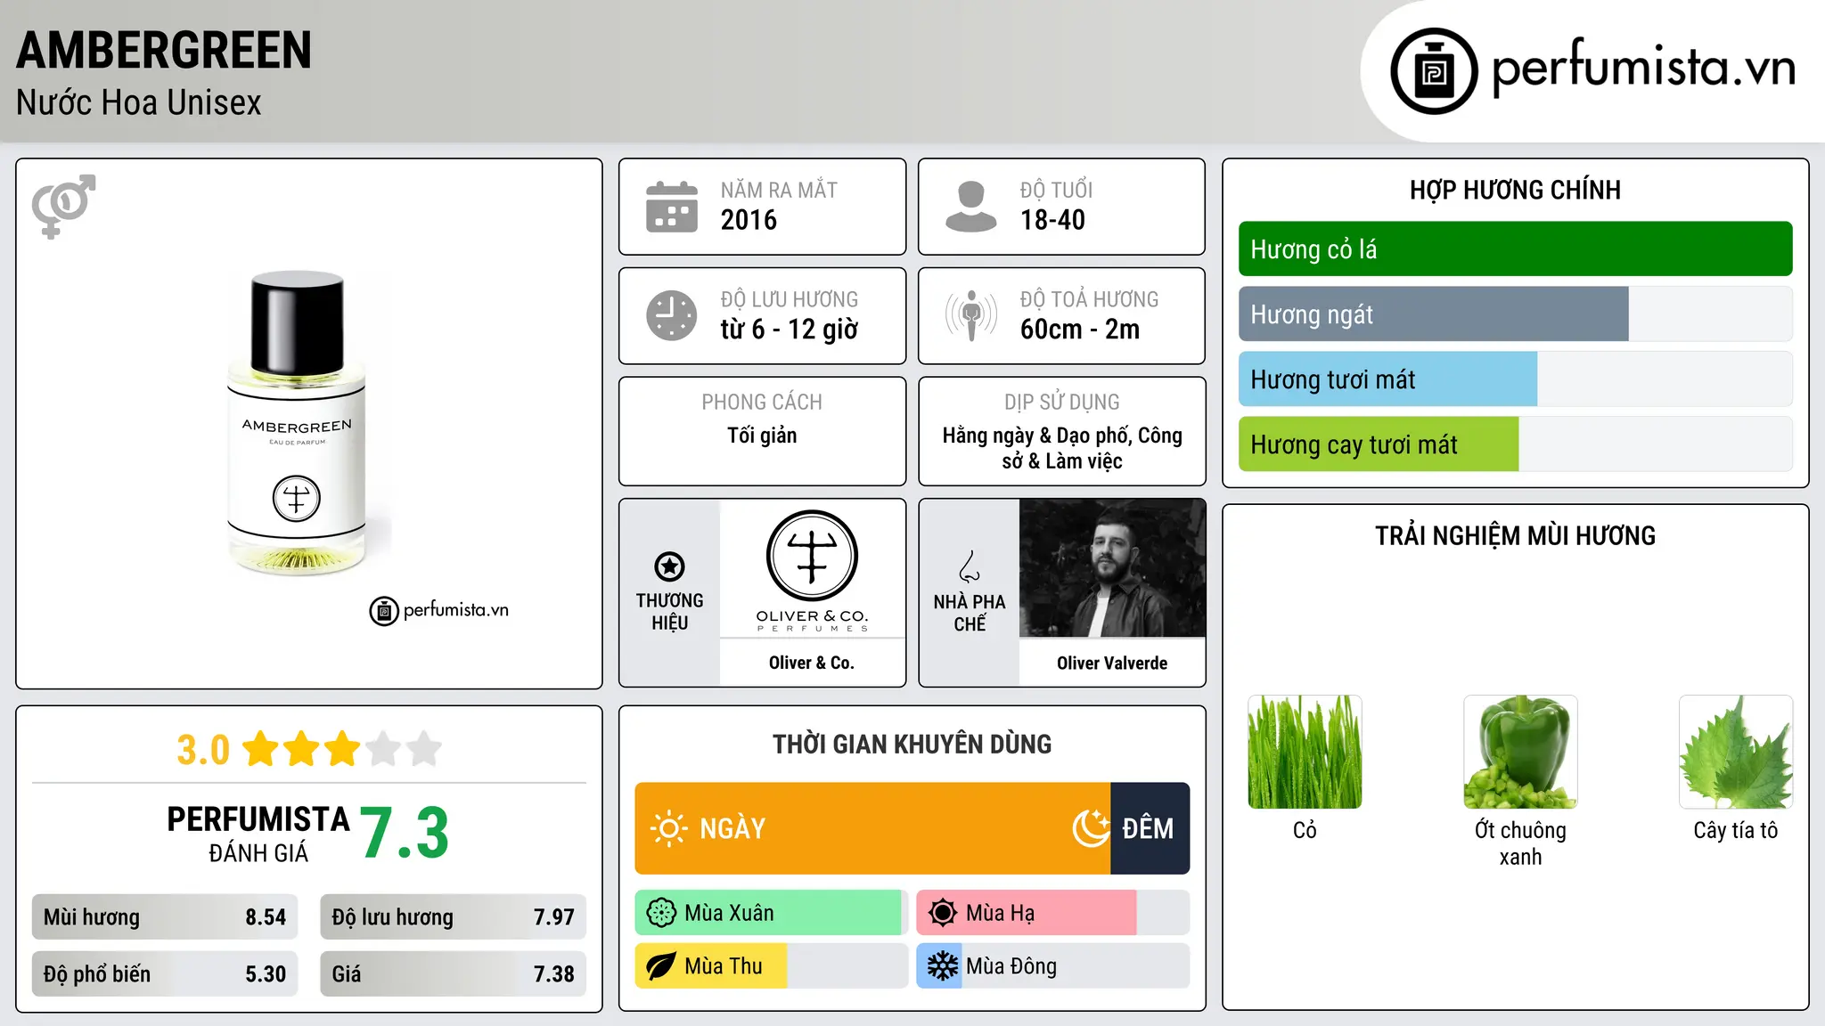
Task: Click the clock icon beside Độ lưu hương
Action: (672, 315)
